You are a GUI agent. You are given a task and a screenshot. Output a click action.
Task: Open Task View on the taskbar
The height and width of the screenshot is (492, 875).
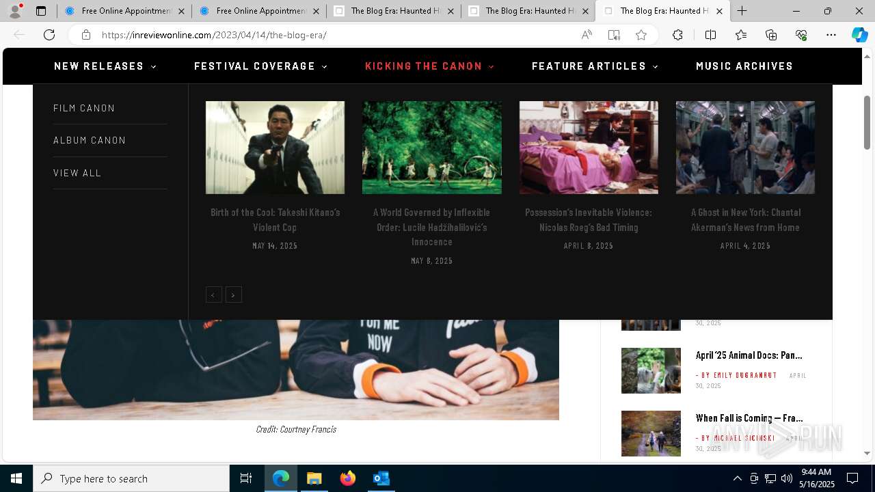[246, 478]
